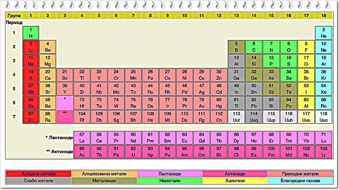Click the Boron (B) element cell
Image resolution: width=339 pixels, height=190 pixels.
[236, 47]
